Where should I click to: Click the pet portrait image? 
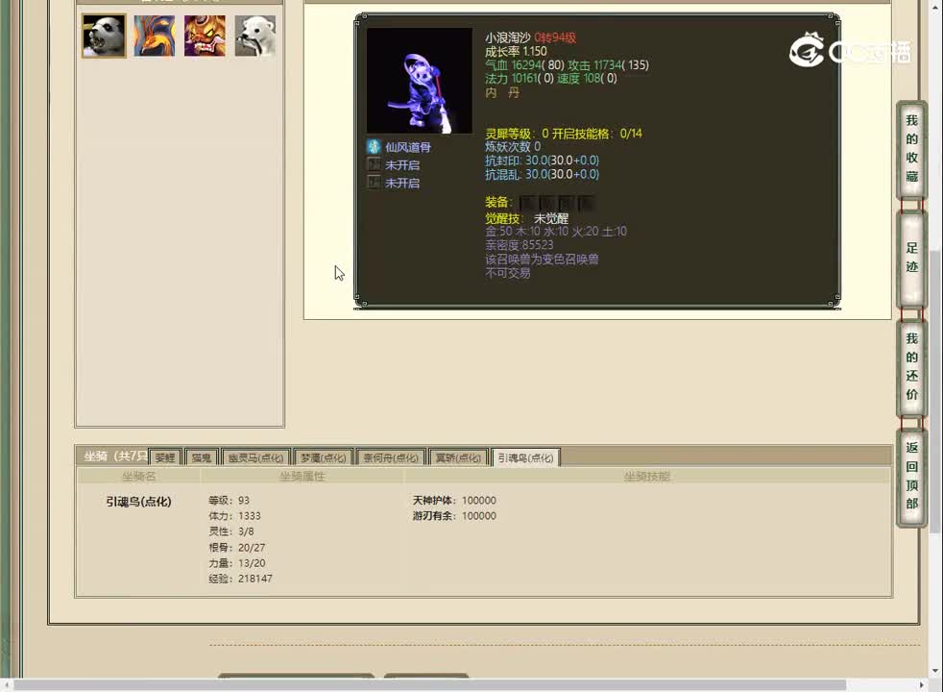(420, 80)
